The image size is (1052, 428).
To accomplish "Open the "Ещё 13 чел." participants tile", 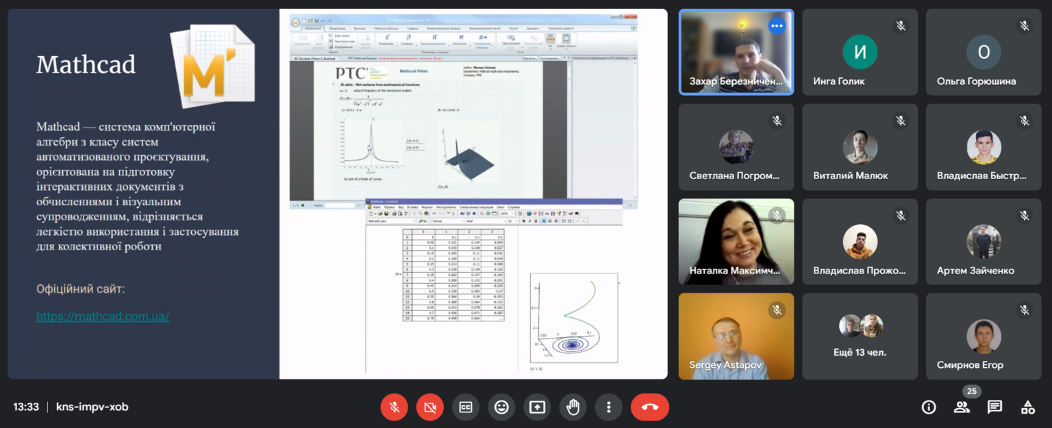I will 860,336.
